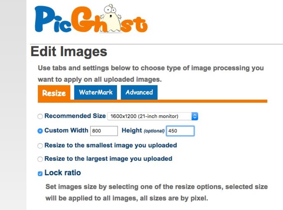
Task: Open the Resize tab
Action: coord(54,93)
